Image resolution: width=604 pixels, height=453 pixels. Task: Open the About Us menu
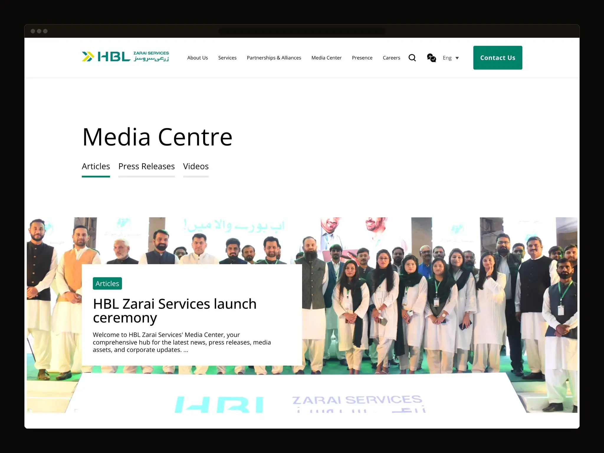[198, 58]
